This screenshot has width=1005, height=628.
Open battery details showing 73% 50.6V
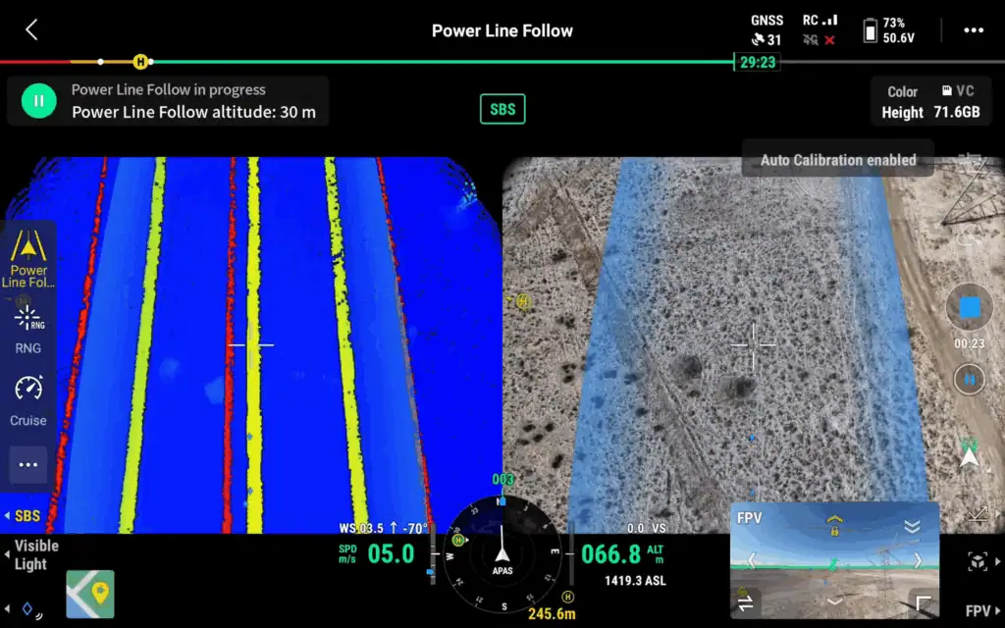pyautogui.click(x=888, y=30)
